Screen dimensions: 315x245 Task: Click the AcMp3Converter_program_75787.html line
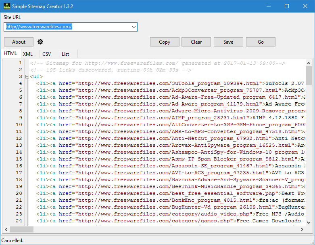coord(171,90)
